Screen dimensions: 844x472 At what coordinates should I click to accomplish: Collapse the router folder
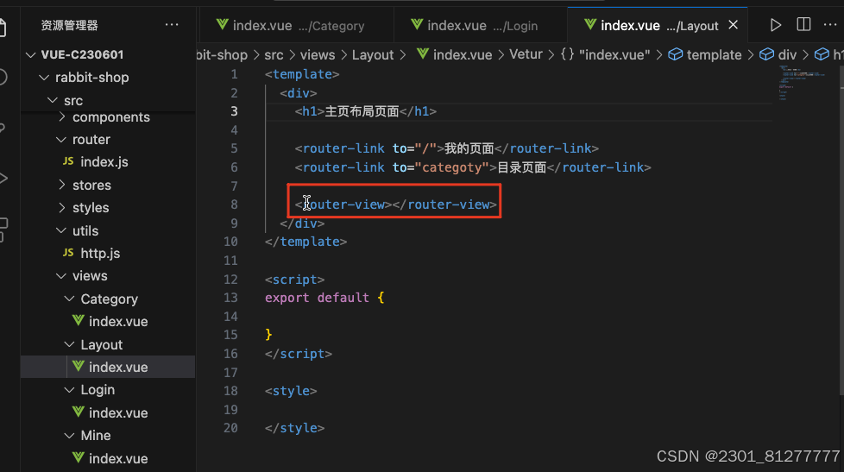(x=61, y=140)
